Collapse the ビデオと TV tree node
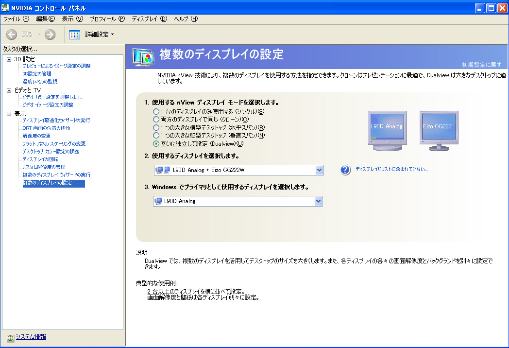Image resolution: width=509 pixels, height=348 pixels. pyautogui.click(x=9, y=90)
